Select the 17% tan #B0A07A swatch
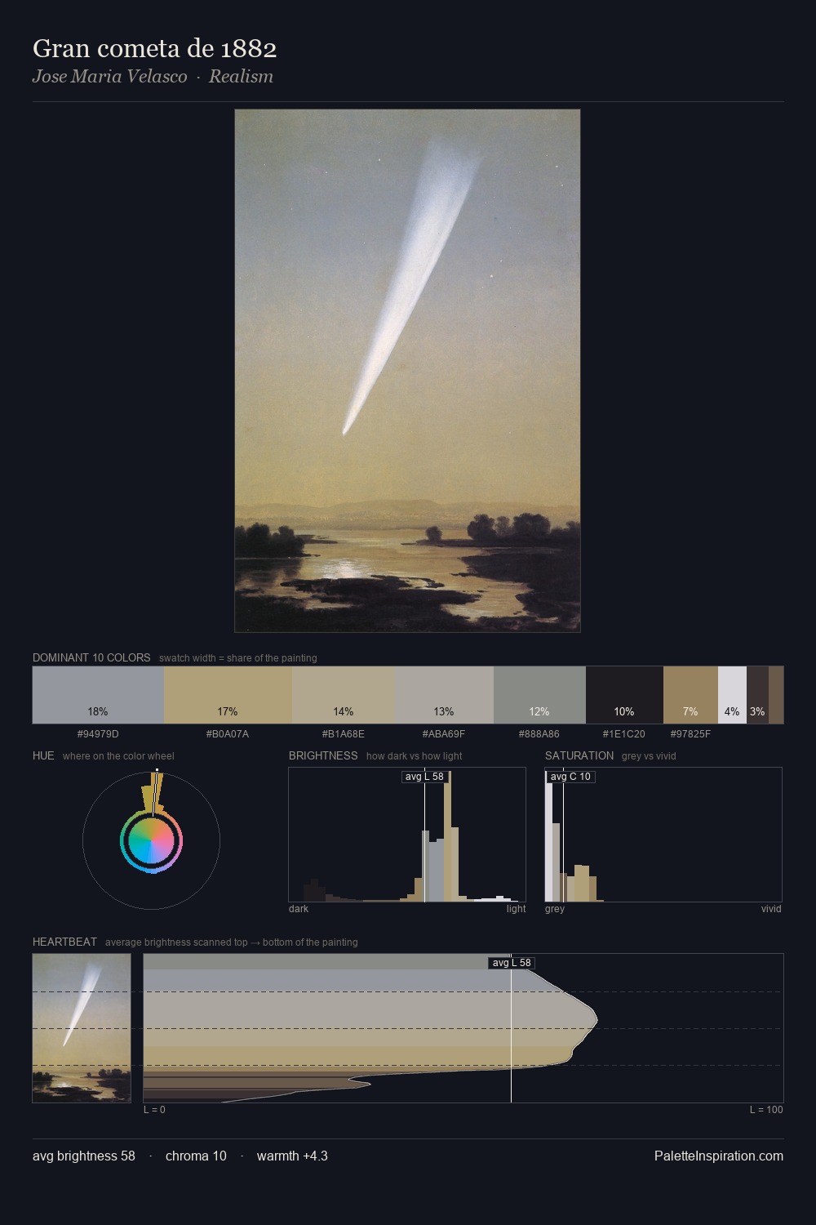This screenshot has width=816, height=1225. [x=228, y=695]
